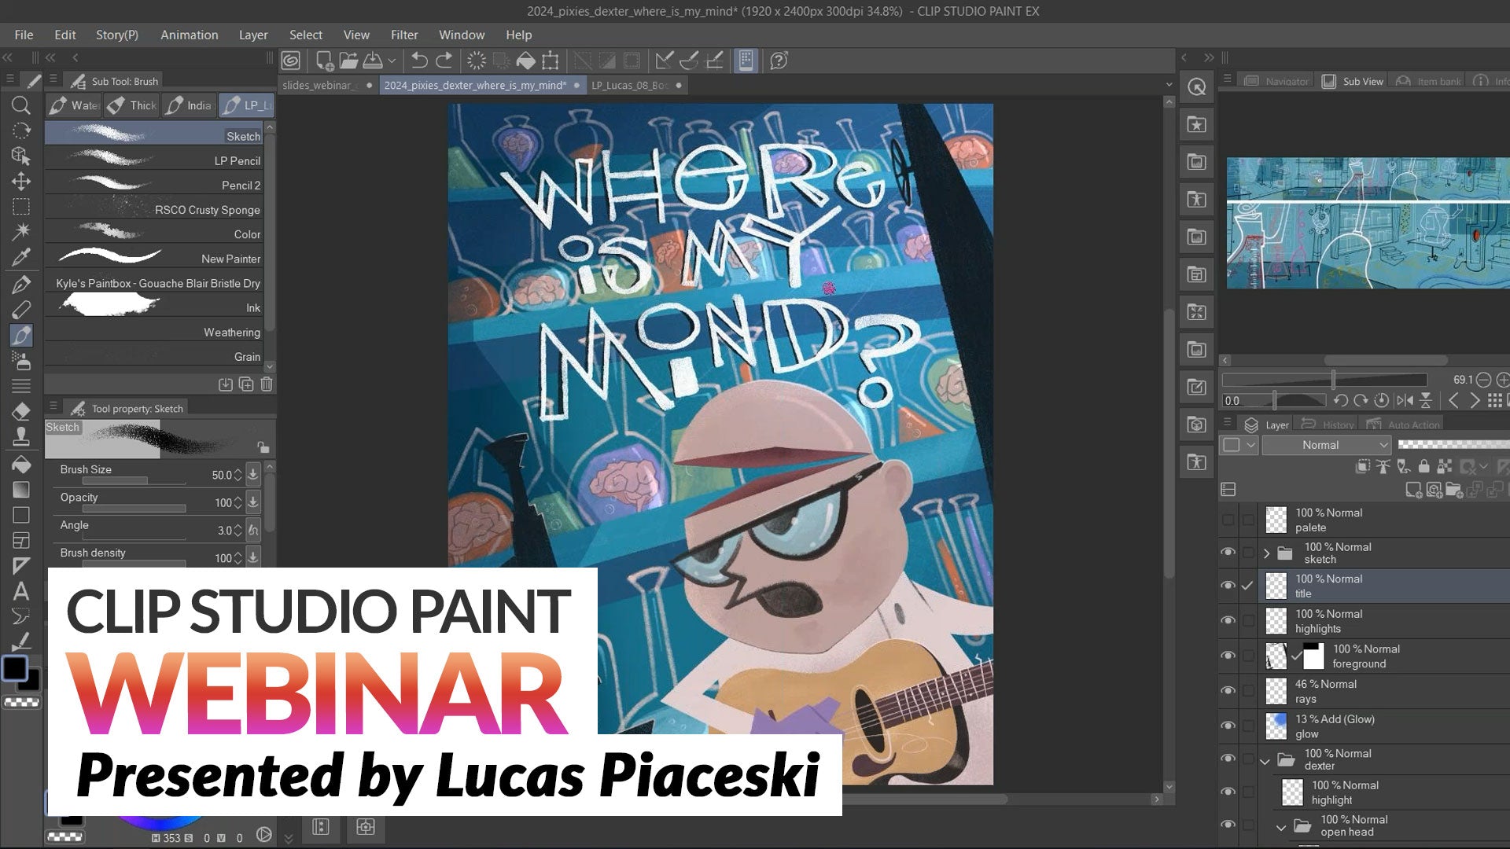Select the Text tool
Screen dimensions: 1510x849
click(x=21, y=591)
